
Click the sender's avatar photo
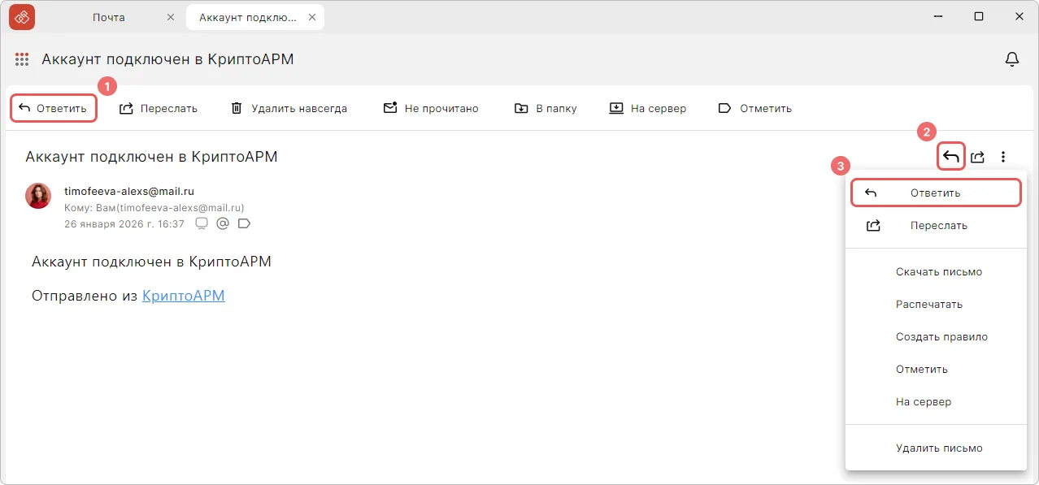(38, 196)
